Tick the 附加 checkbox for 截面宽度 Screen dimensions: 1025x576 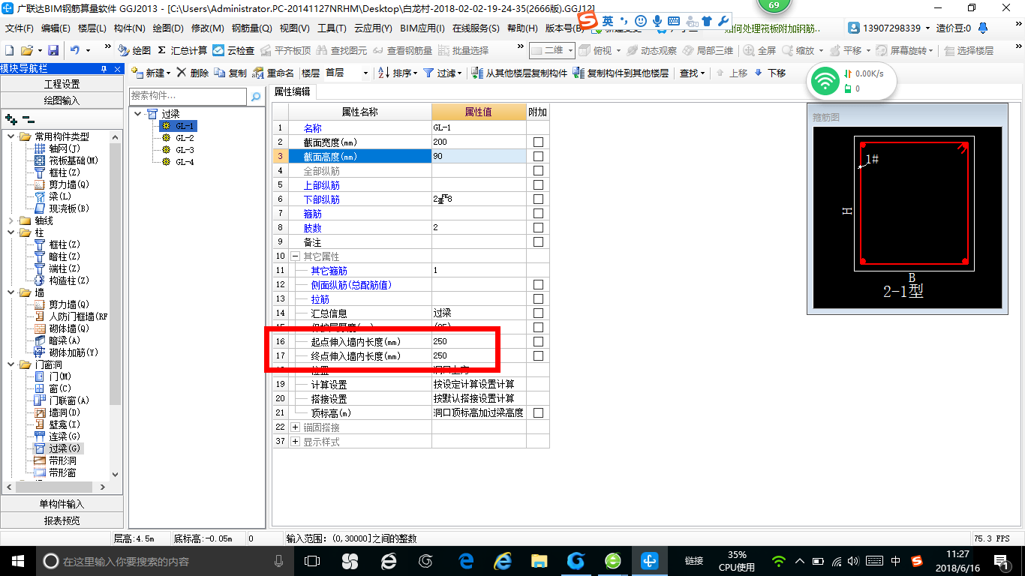[x=538, y=142]
